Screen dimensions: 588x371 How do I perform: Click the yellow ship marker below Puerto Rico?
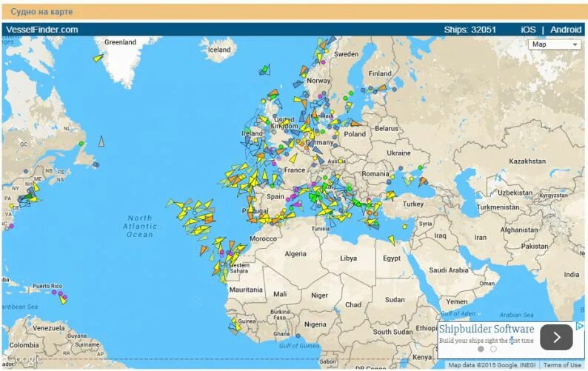pyautogui.click(x=63, y=300)
